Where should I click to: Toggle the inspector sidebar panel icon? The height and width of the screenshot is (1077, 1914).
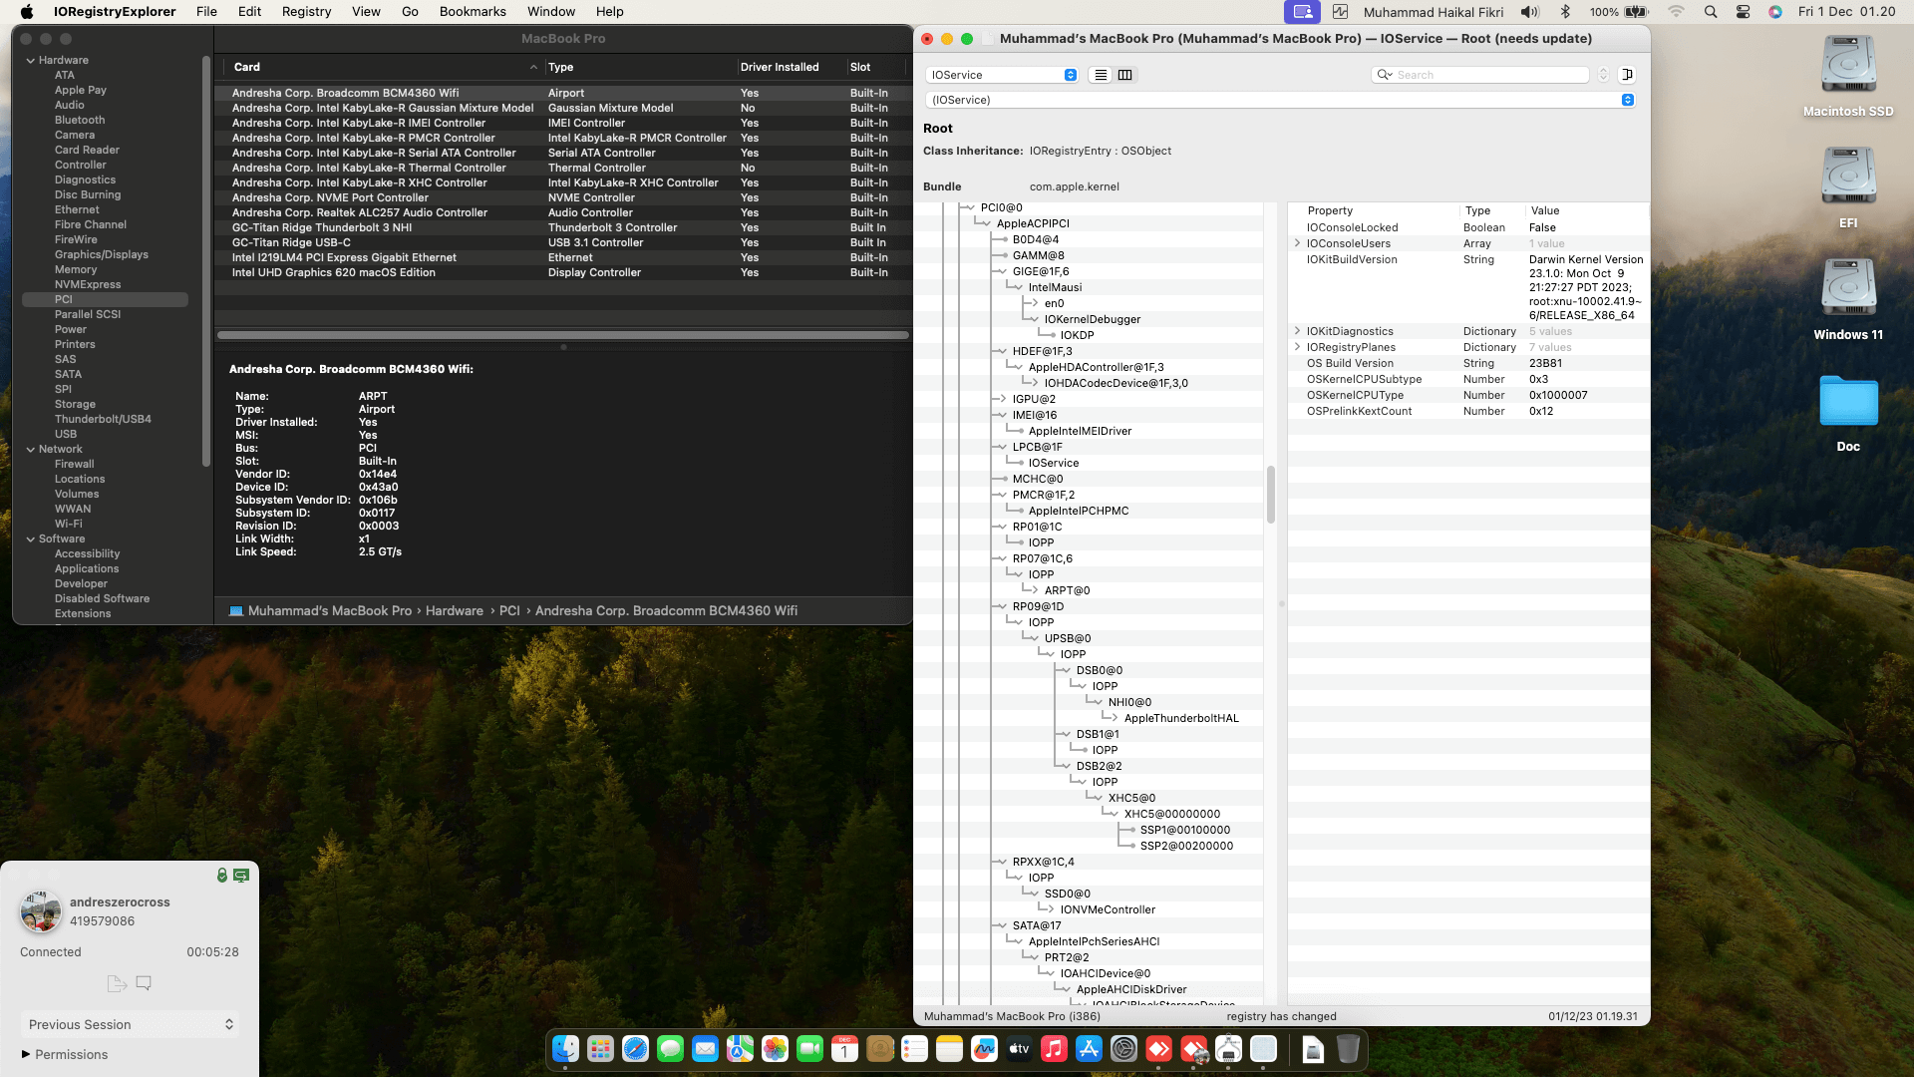(x=1627, y=75)
